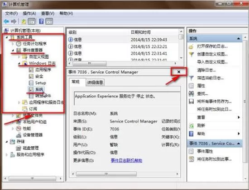The image size is (249, 190).
Task: Open the 事件日志联机帮助 link
Action: [x=126, y=161]
